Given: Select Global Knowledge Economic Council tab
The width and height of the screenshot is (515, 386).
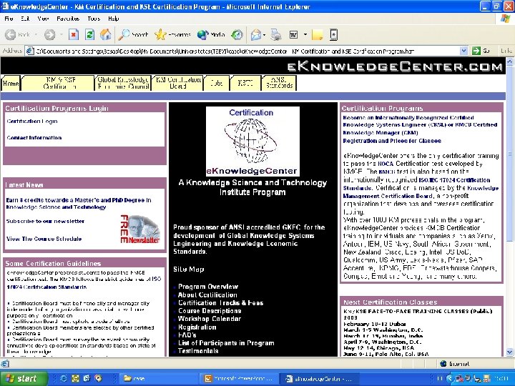Looking at the screenshot, I should 123,83.
